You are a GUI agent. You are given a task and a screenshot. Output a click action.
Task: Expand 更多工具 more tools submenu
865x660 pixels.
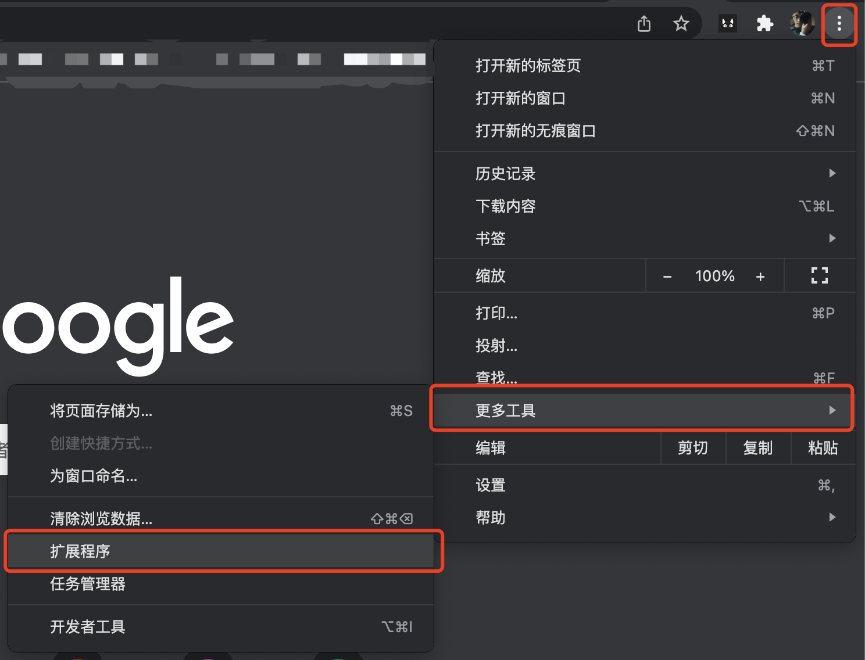point(645,410)
